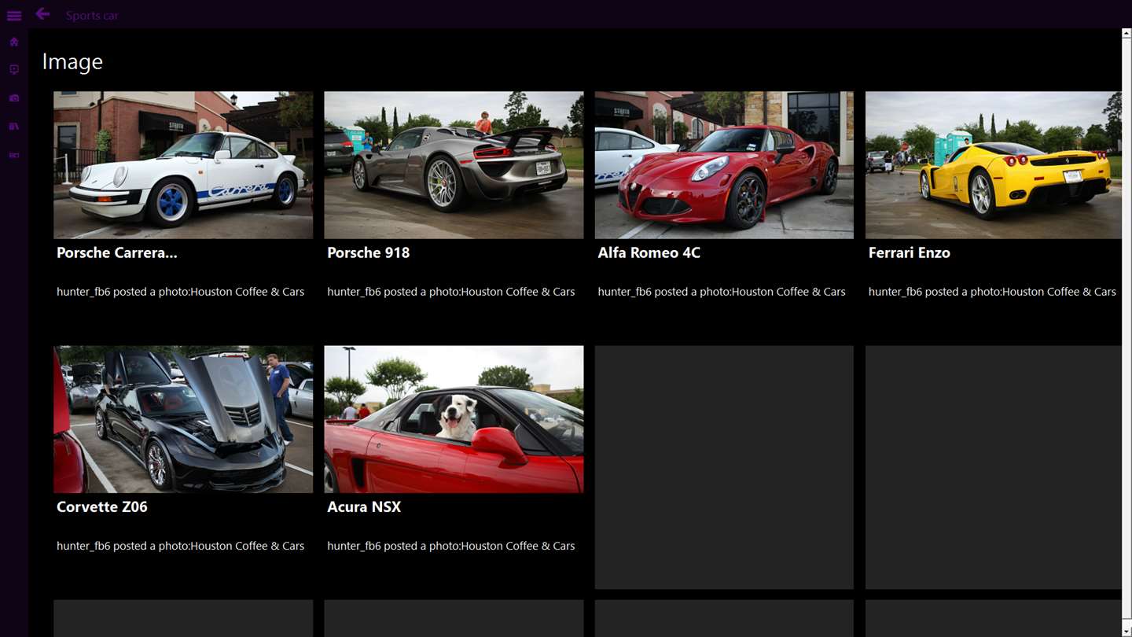Open the silver Porsche 918 photo
The width and height of the screenshot is (1132, 637).
(x=454, y=165)
